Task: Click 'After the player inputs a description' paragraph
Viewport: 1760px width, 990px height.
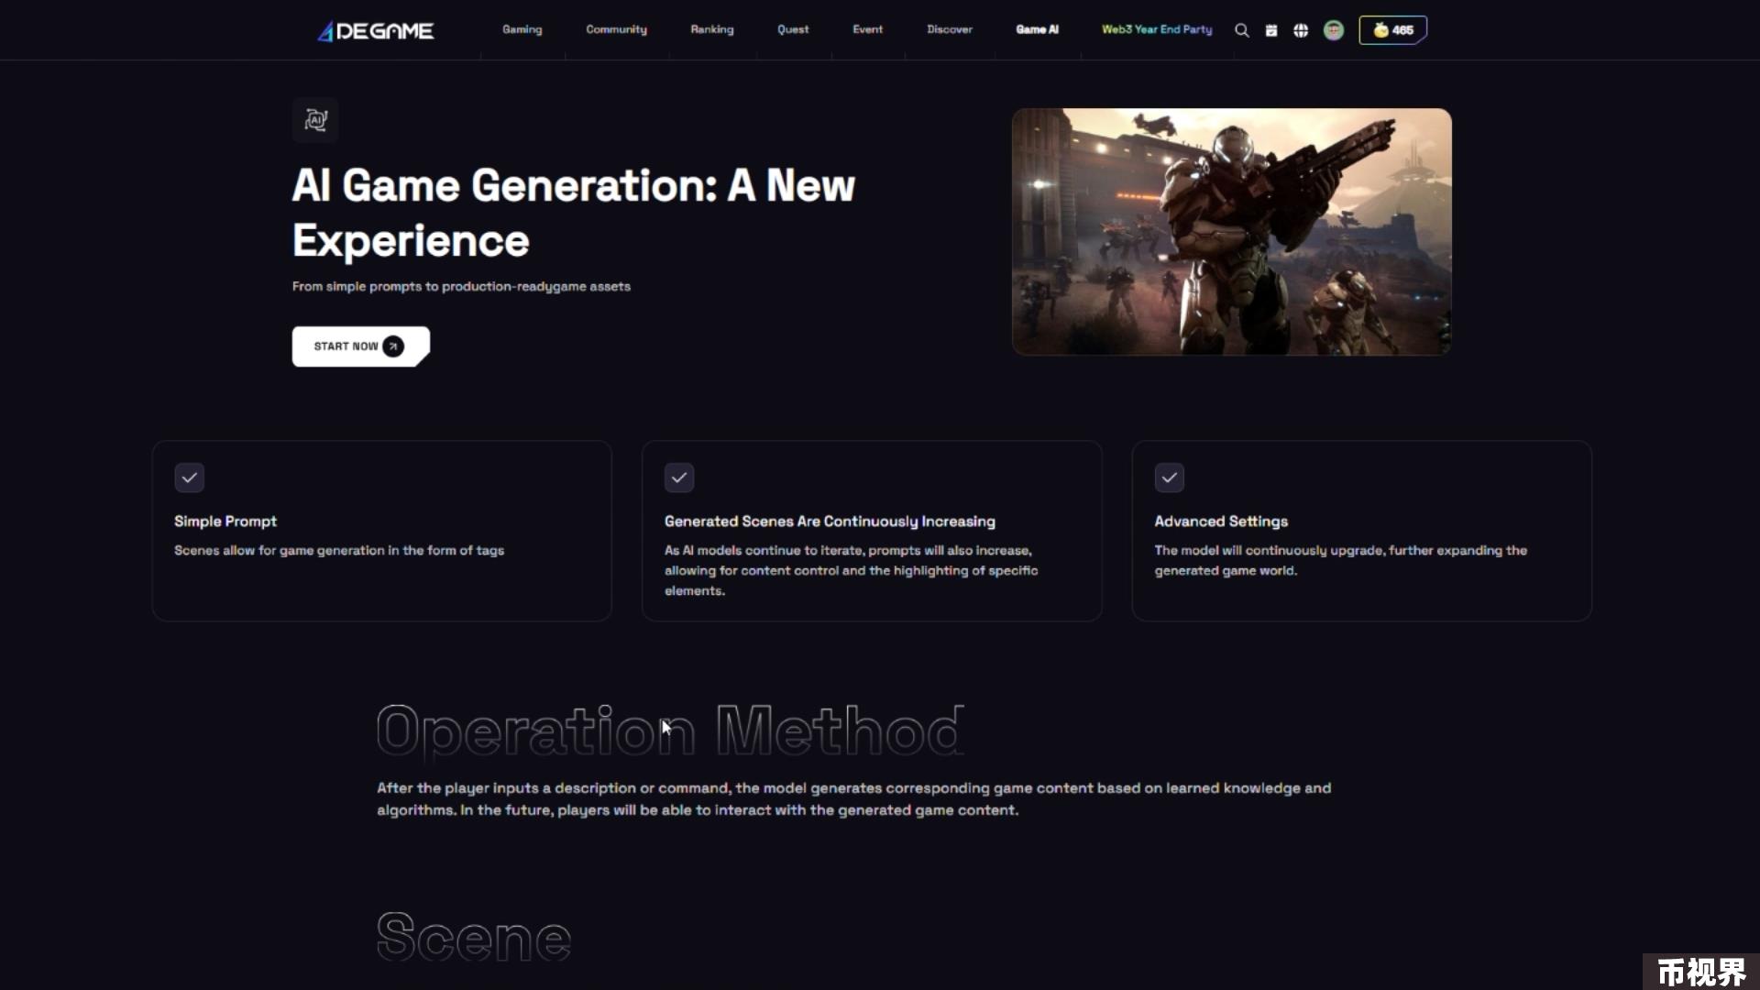Action: point(853,799)
